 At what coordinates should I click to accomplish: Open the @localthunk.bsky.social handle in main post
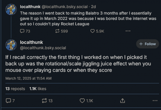point(43,48)
